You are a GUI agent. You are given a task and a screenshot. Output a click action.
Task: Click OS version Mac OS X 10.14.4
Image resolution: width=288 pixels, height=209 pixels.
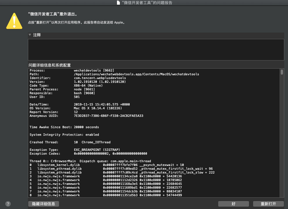click(98, 108)
